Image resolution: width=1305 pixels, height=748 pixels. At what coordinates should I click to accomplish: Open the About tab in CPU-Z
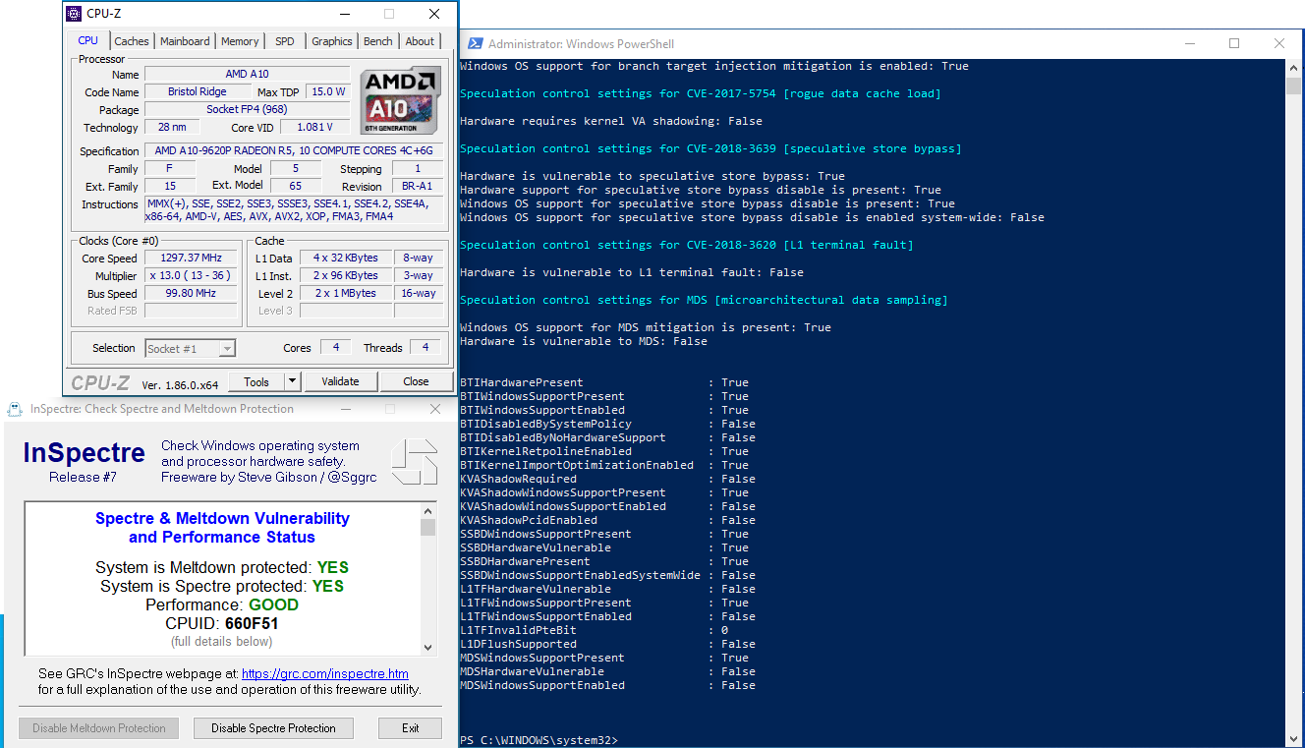(x=420, y=41)
